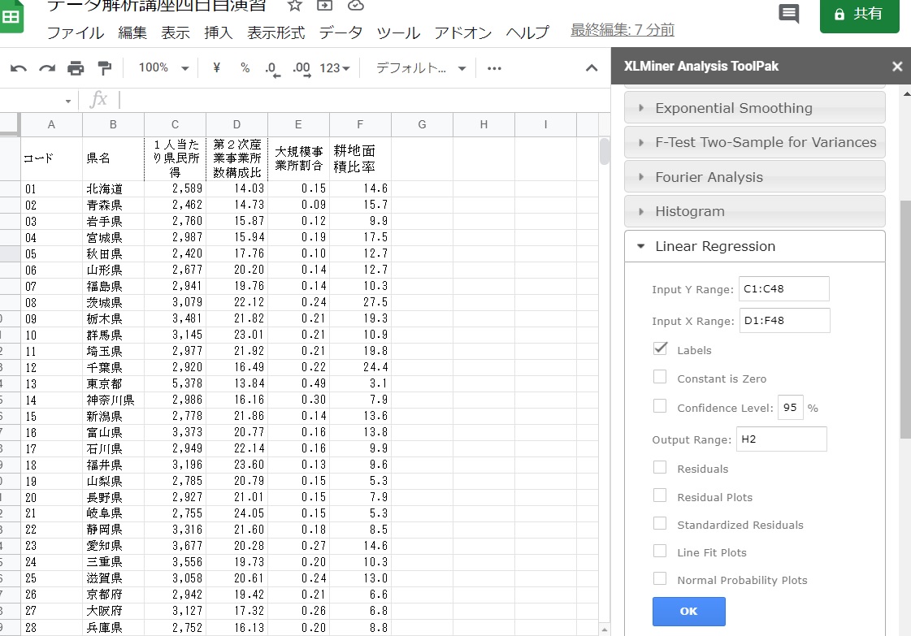Open the ヘルプ menu

point(527,32)
